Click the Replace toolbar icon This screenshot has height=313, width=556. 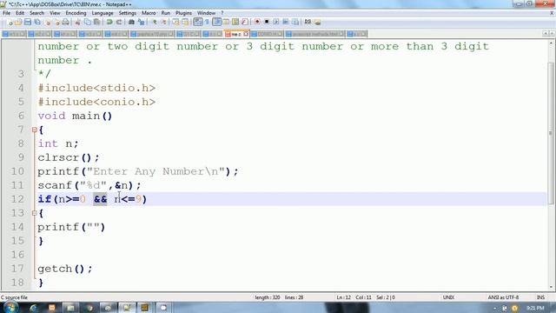point(142,22)
